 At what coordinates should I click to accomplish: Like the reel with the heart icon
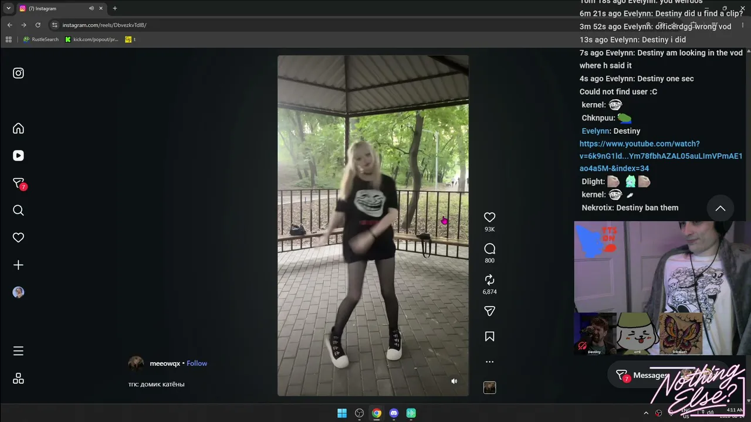click(489, 217)
